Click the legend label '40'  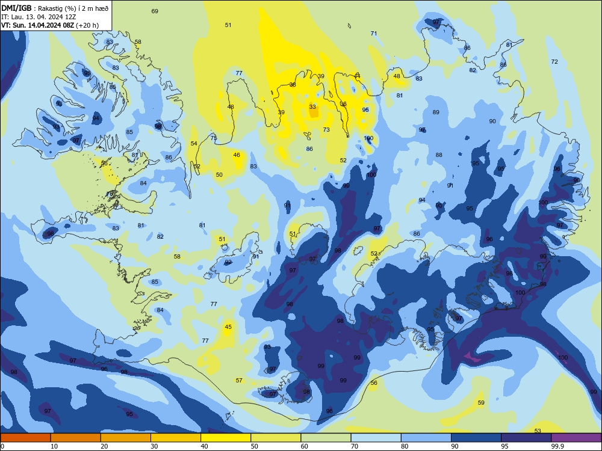[x=204, y=446]
